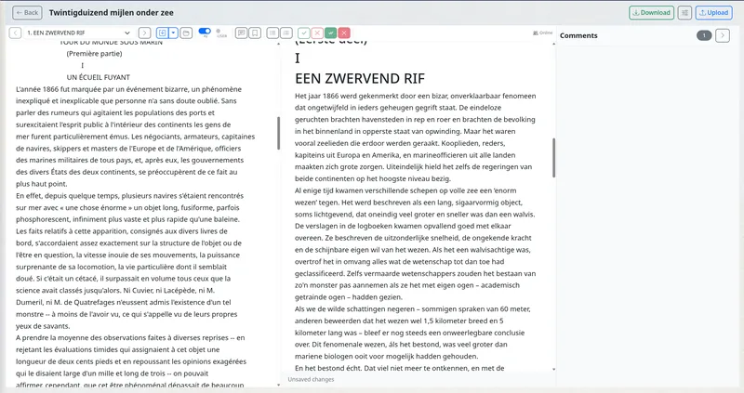Image resolution: width=744 pixels, height=393 pixels.
Task: Open the chapter dropdown '1. EEN ZWERVEND RIF'
Action: point(78,33)
